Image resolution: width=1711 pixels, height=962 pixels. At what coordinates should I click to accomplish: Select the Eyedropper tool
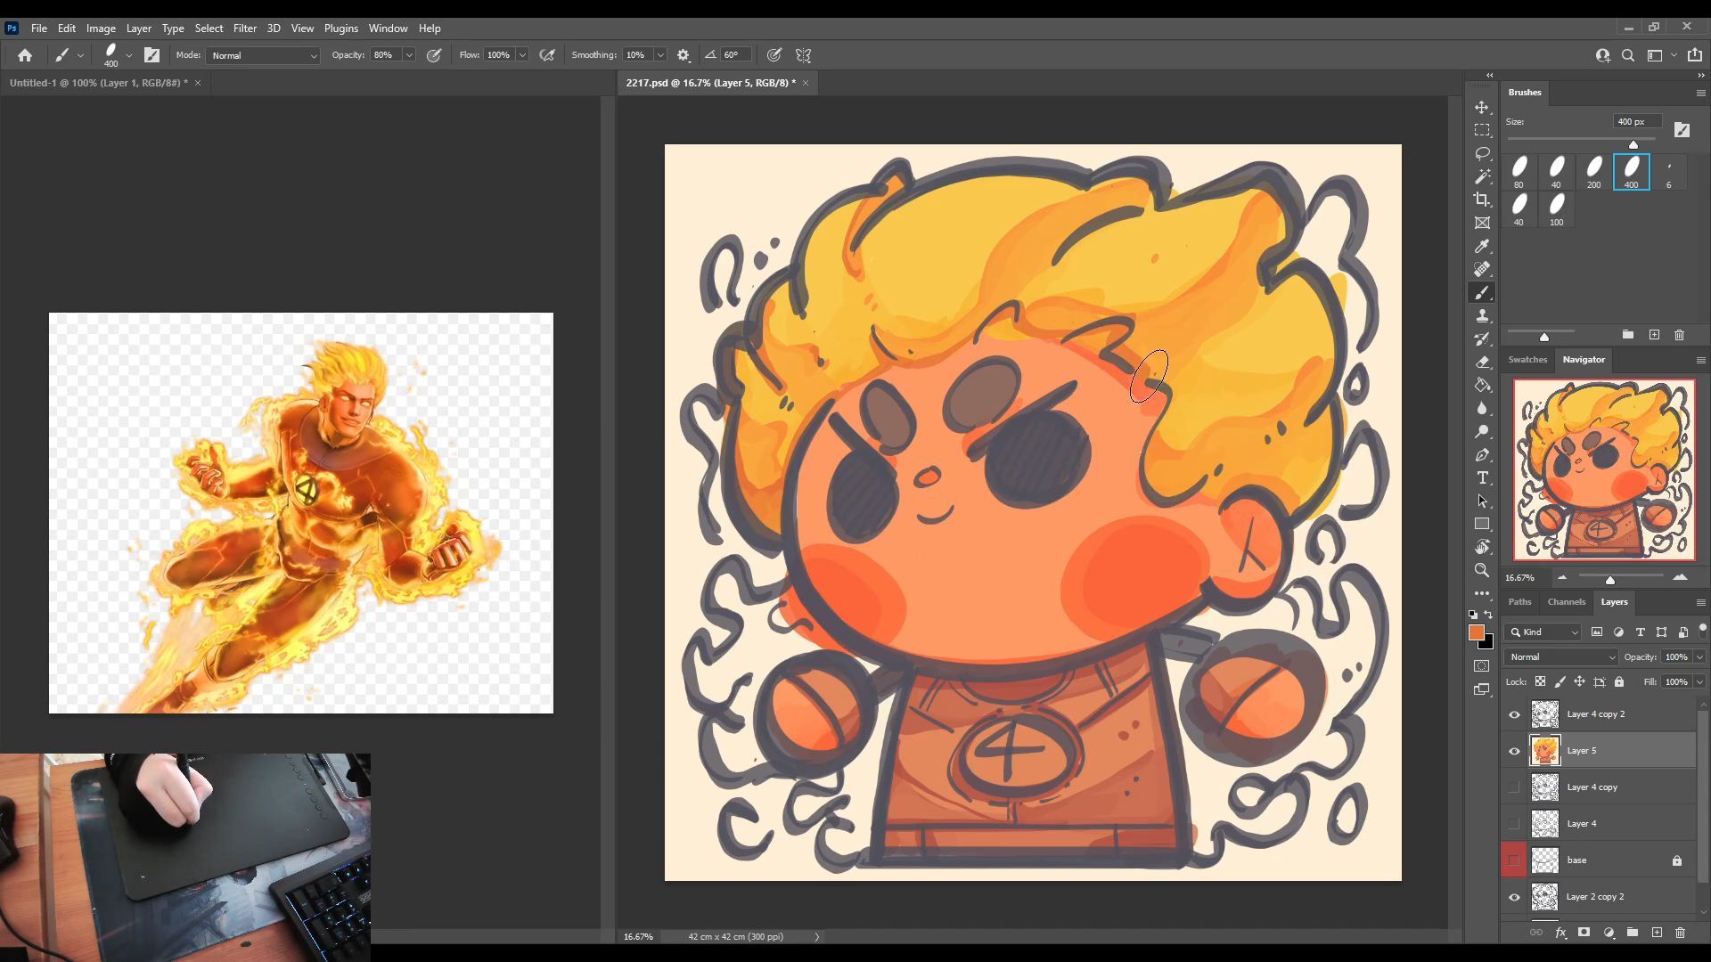[x=1482, y=246]
